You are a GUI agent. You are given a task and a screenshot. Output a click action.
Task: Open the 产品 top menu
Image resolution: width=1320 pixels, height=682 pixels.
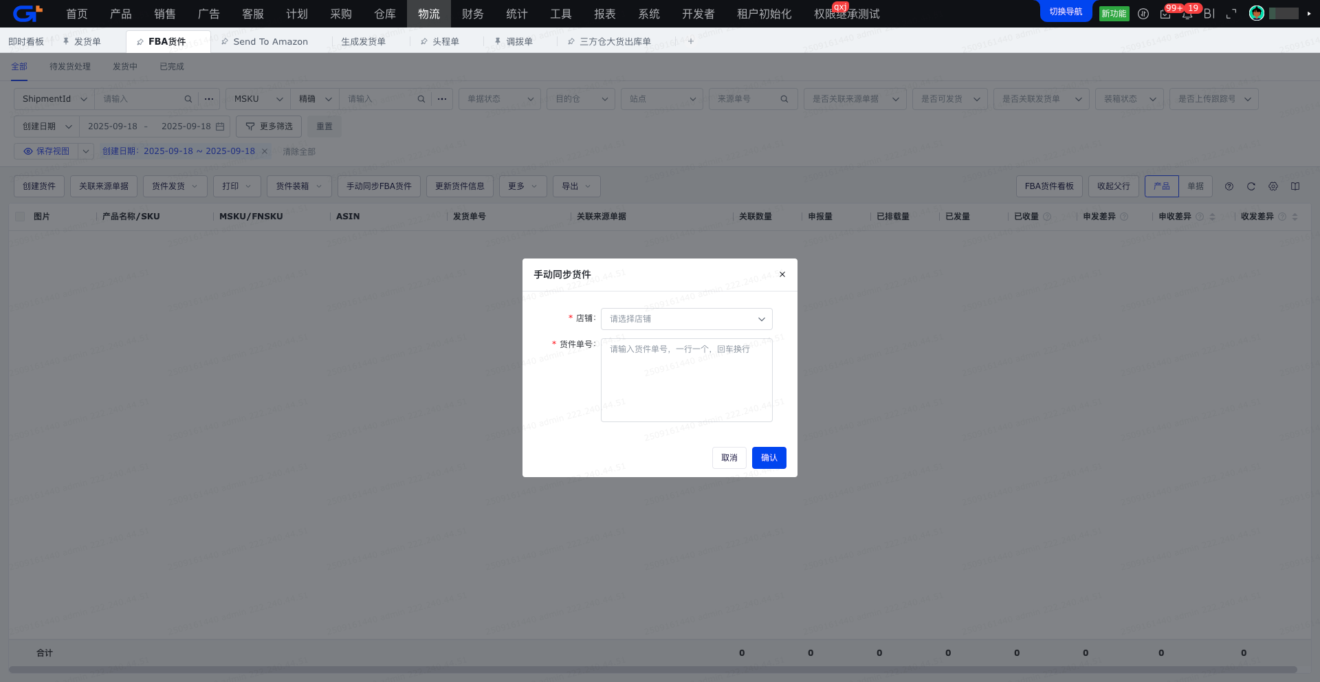tap(121, 14)
